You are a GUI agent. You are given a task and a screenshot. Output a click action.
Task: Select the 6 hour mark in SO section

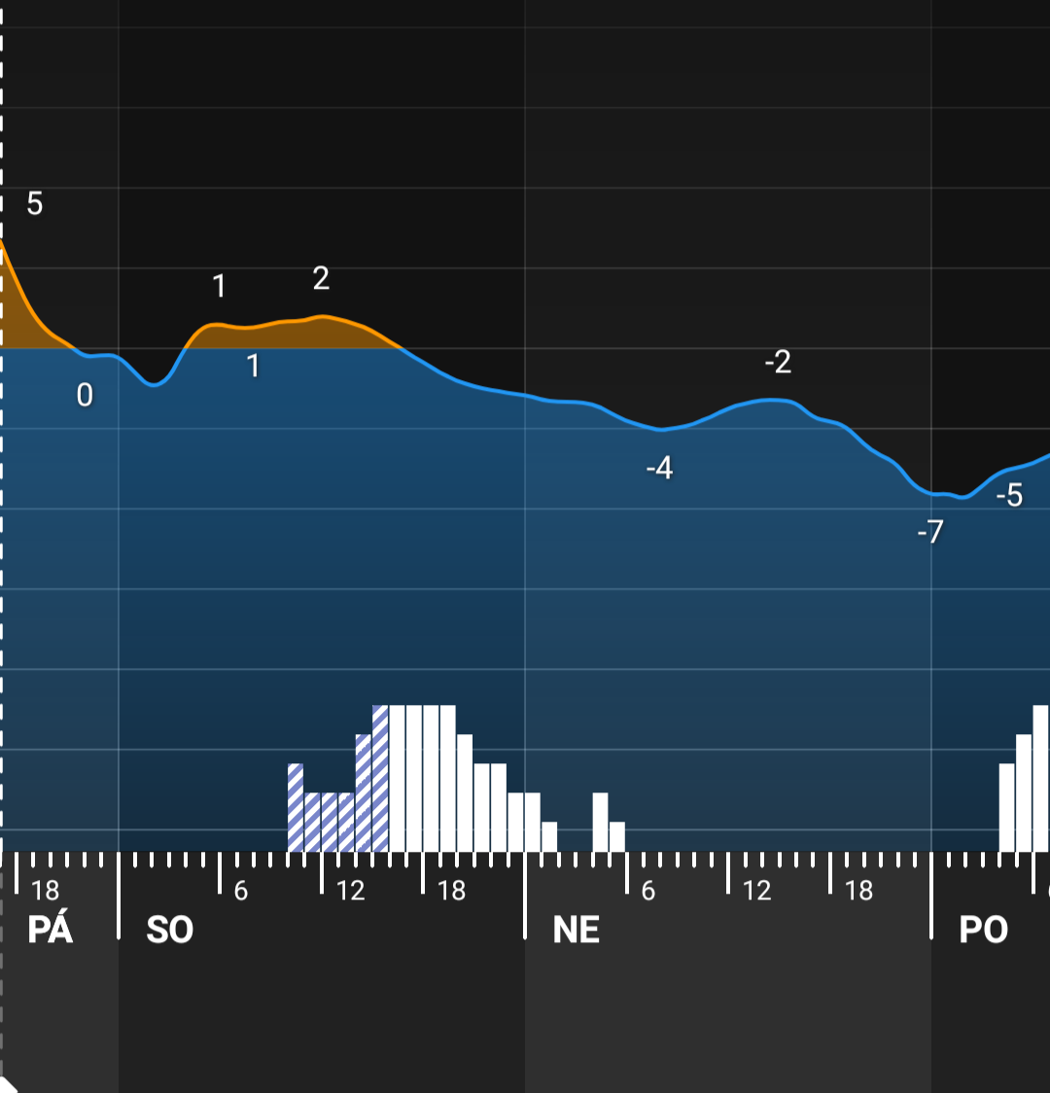240,891
